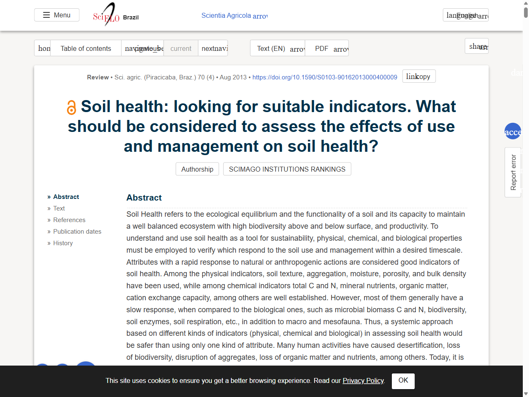Screen dimensions: 529x397
Task: Jump to Publication dates section
Action: point(77,232)
